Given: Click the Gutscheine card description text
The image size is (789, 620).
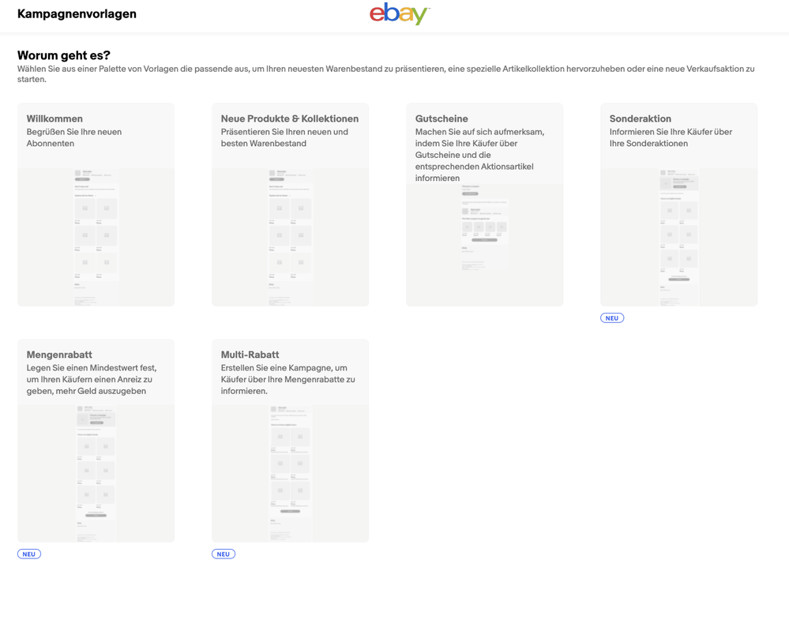Looking at the screenshot, I should (479, 155).
